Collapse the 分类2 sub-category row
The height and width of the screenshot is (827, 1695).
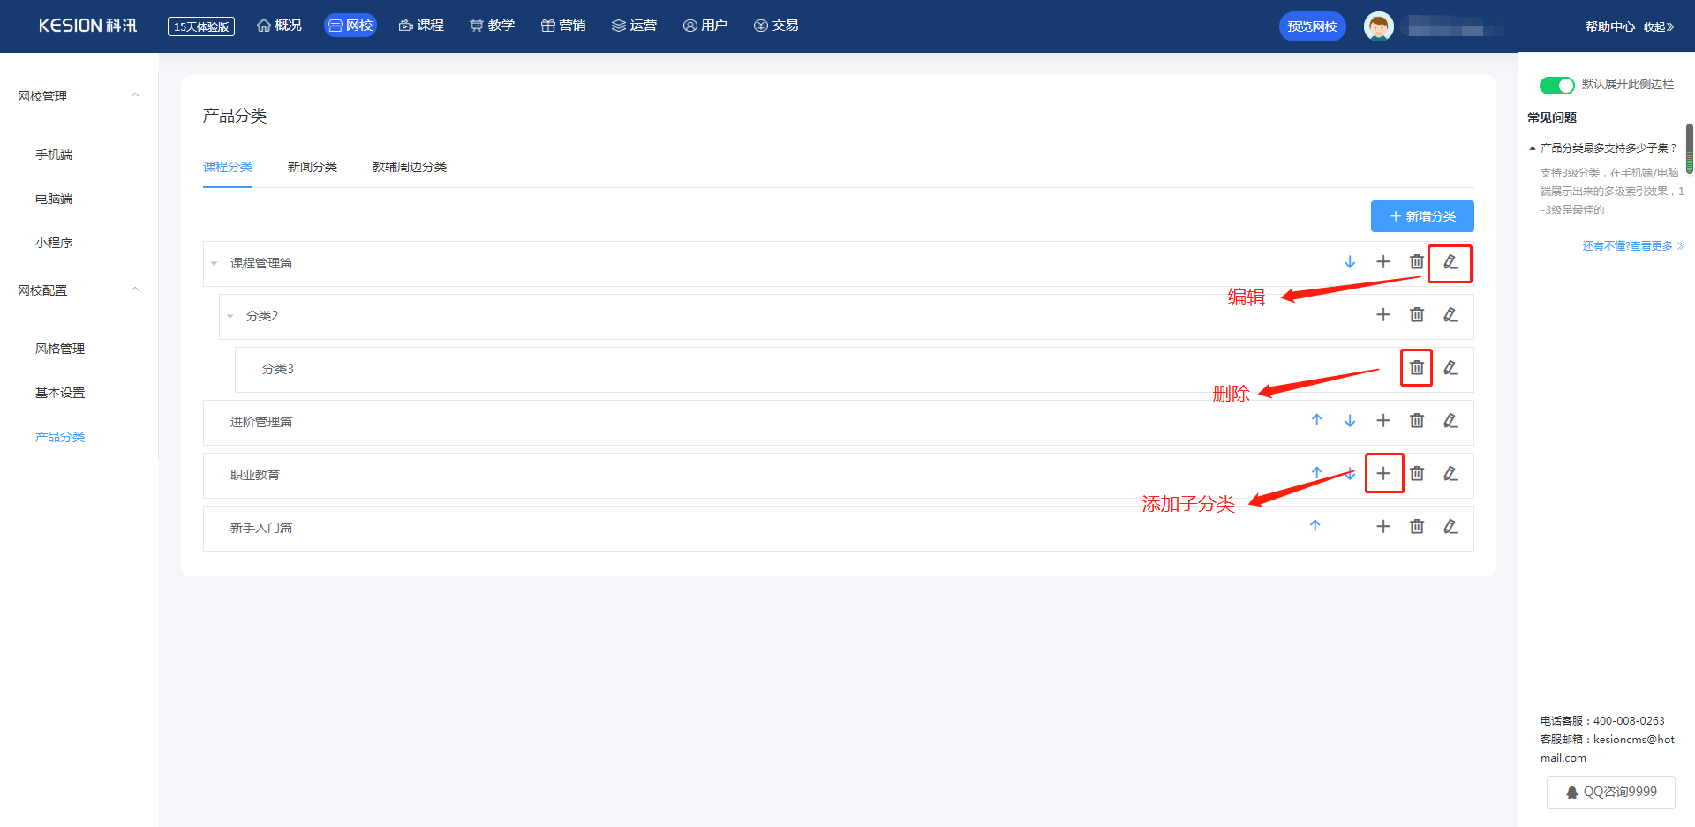click(230, 316)
